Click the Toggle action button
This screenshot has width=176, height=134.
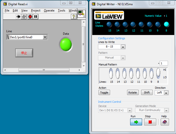(104, 92)
